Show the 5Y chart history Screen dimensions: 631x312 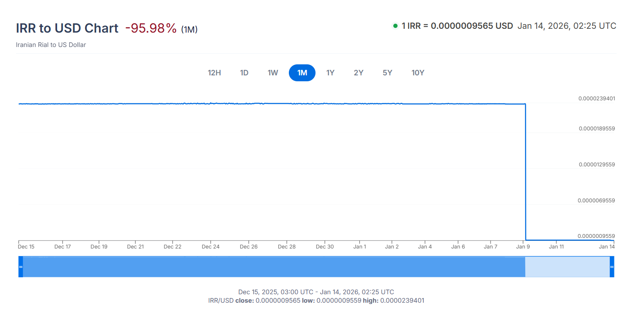(x=387, y=73)
